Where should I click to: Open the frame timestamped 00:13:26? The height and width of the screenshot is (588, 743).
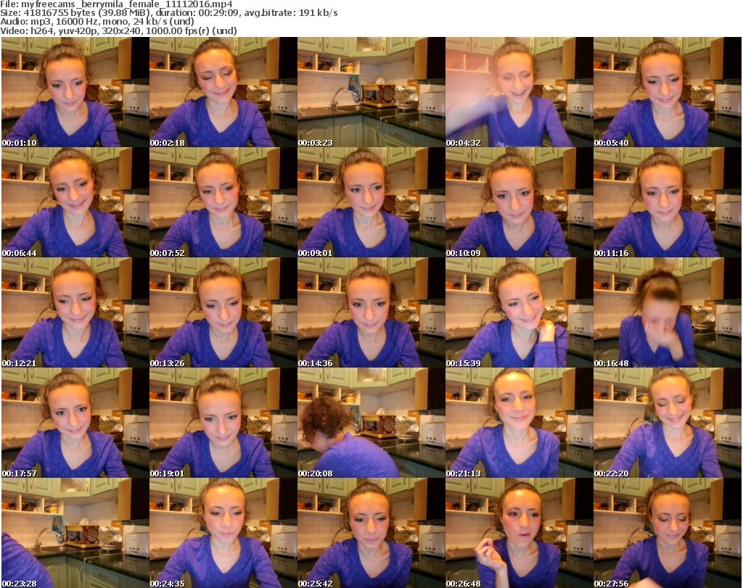[223, 312]
